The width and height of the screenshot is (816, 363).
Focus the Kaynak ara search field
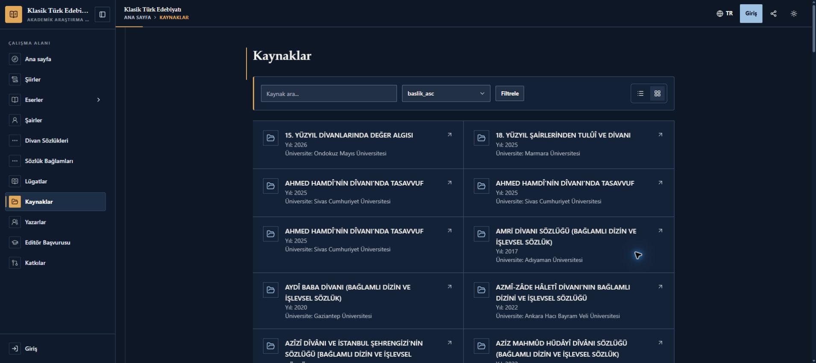click(x=329, y=93)
